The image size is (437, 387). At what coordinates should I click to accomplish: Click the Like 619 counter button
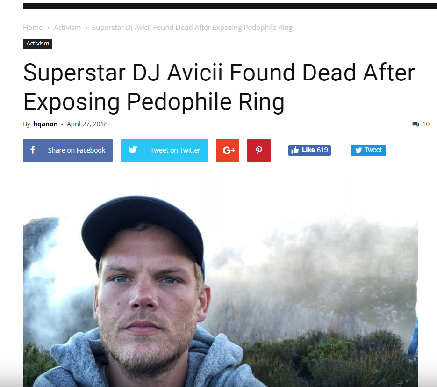click(x=309, y=150)
